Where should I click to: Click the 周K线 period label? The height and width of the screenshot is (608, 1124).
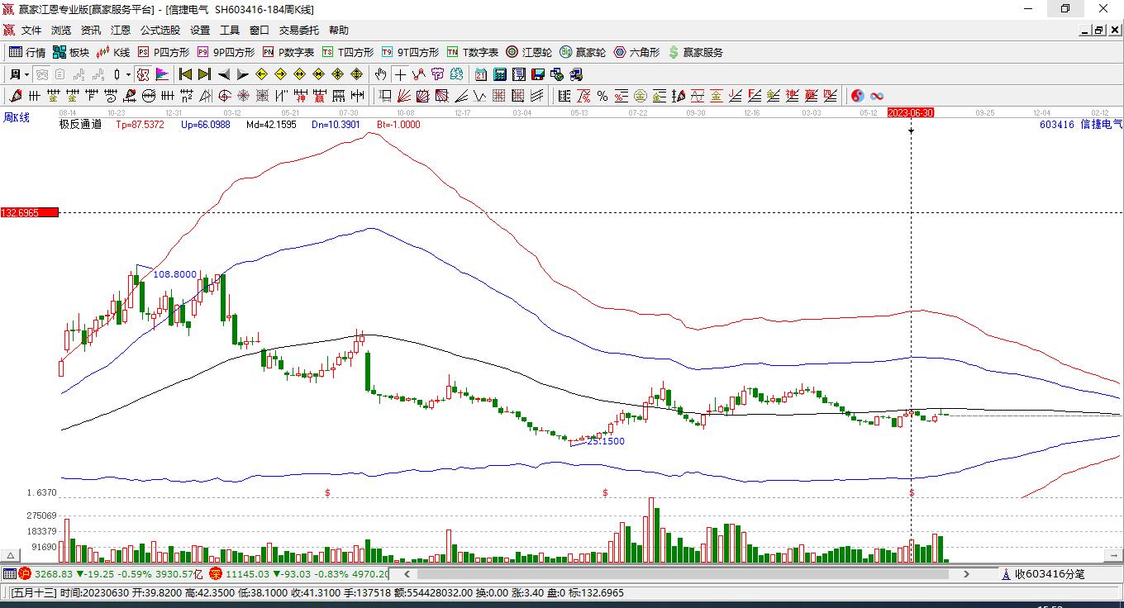coord(17,118)
